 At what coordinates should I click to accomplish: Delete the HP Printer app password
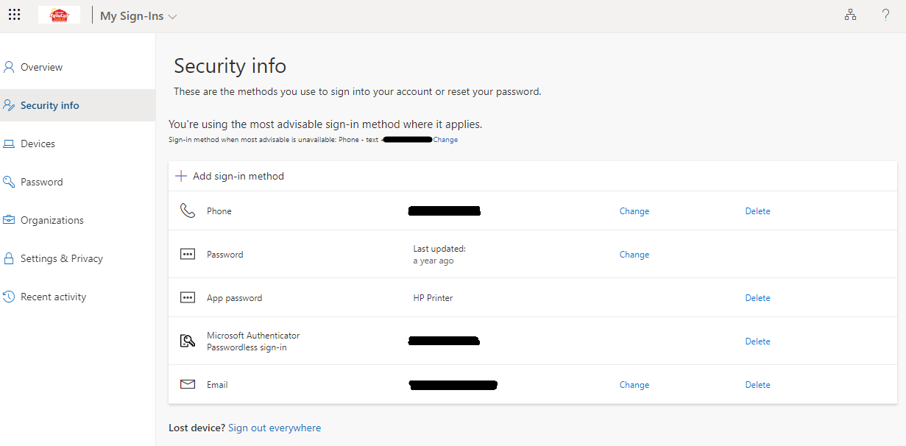click(x=757, y=298)
